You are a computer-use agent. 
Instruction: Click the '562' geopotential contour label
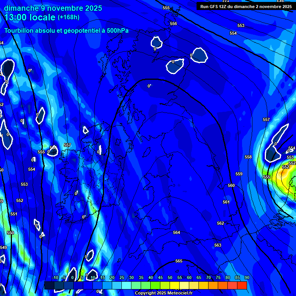coord(220,223)
